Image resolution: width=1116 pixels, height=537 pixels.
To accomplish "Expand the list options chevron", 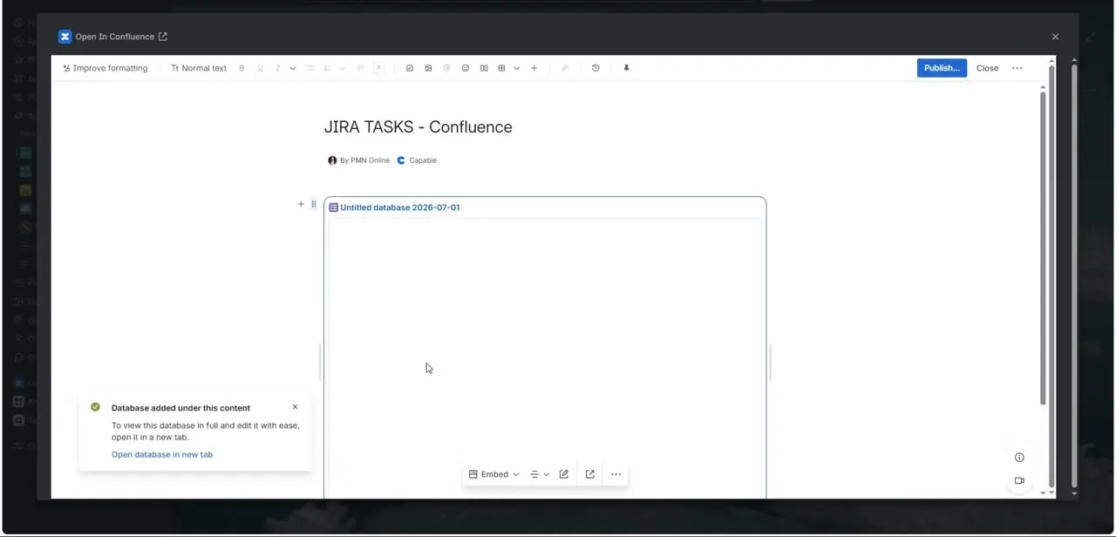I will pyautogui.click(x=343, y=68).
